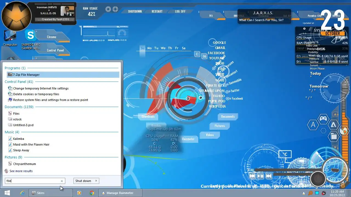Click SHUTDOWN on the JARVIS top bar
The height and width of the screenshot is (197, 351).
[x=135, y=11]
